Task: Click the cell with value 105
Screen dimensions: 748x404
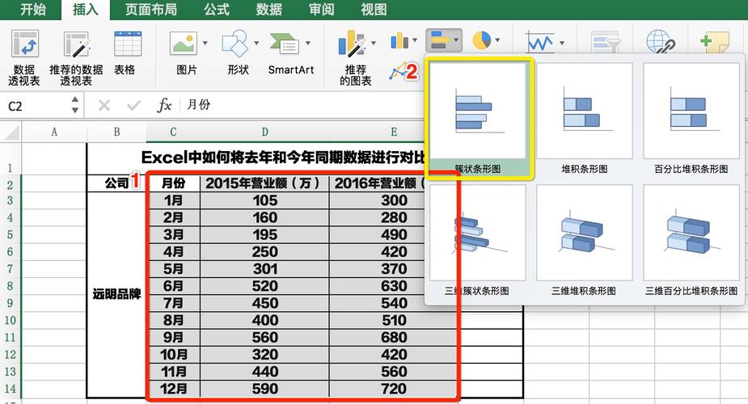Action: pos(264,200)
